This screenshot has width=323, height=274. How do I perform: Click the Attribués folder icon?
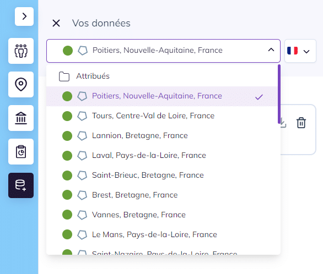(64, 76)
